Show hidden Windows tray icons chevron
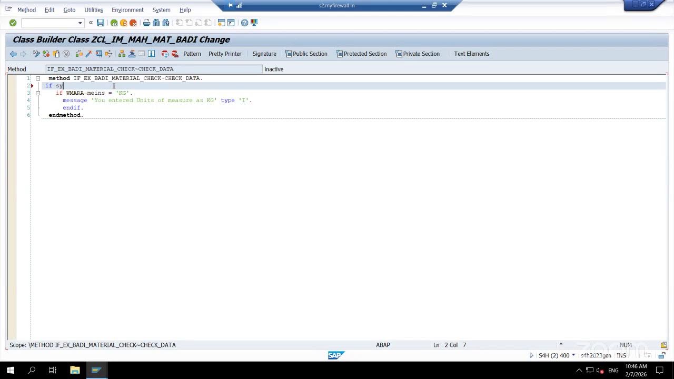 [579, 370]
